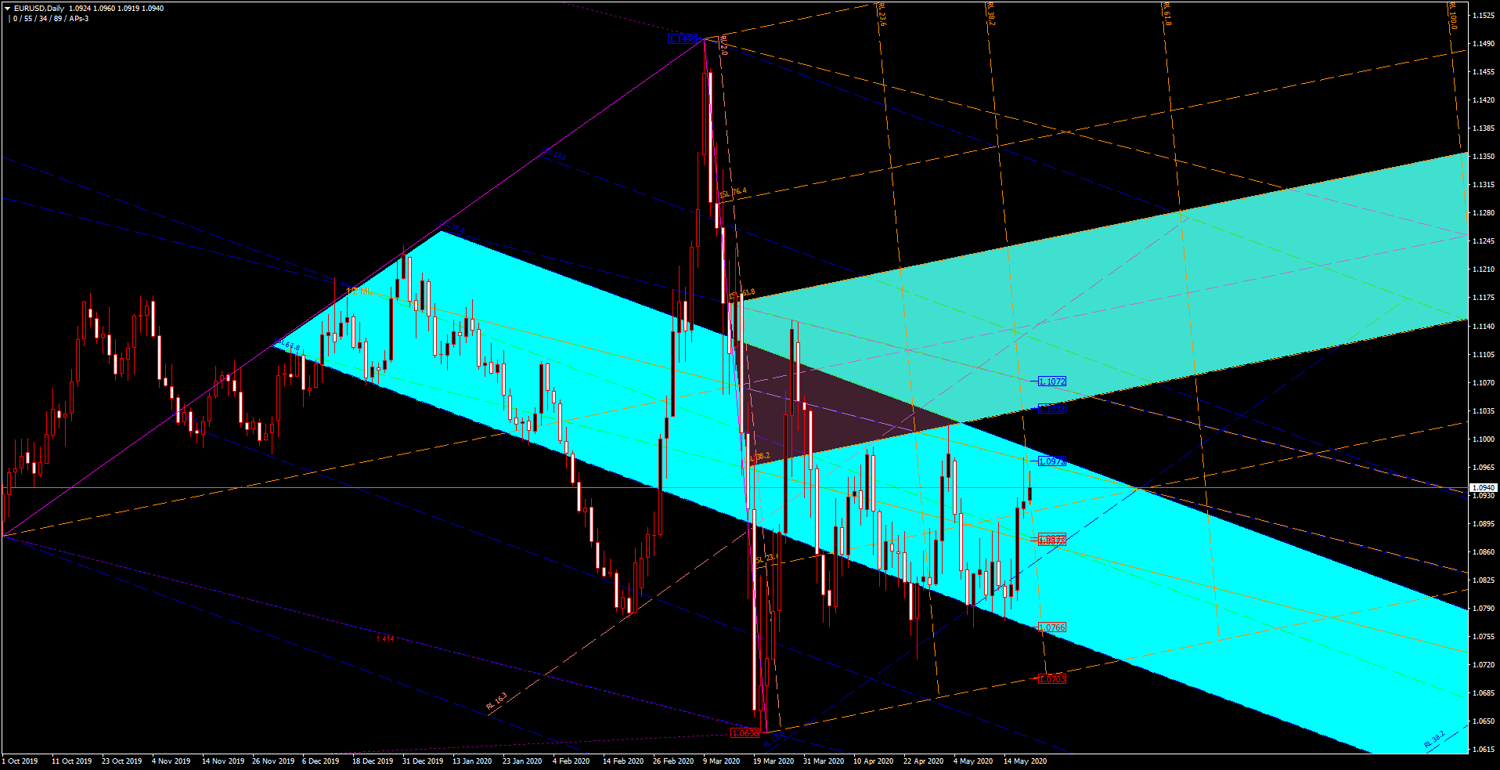Select the red 1.0873 price tag

(1051, 540)
